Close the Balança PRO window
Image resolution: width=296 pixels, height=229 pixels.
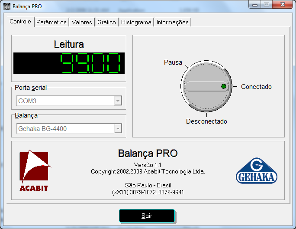pyautogui.click(x=283, y=4)
